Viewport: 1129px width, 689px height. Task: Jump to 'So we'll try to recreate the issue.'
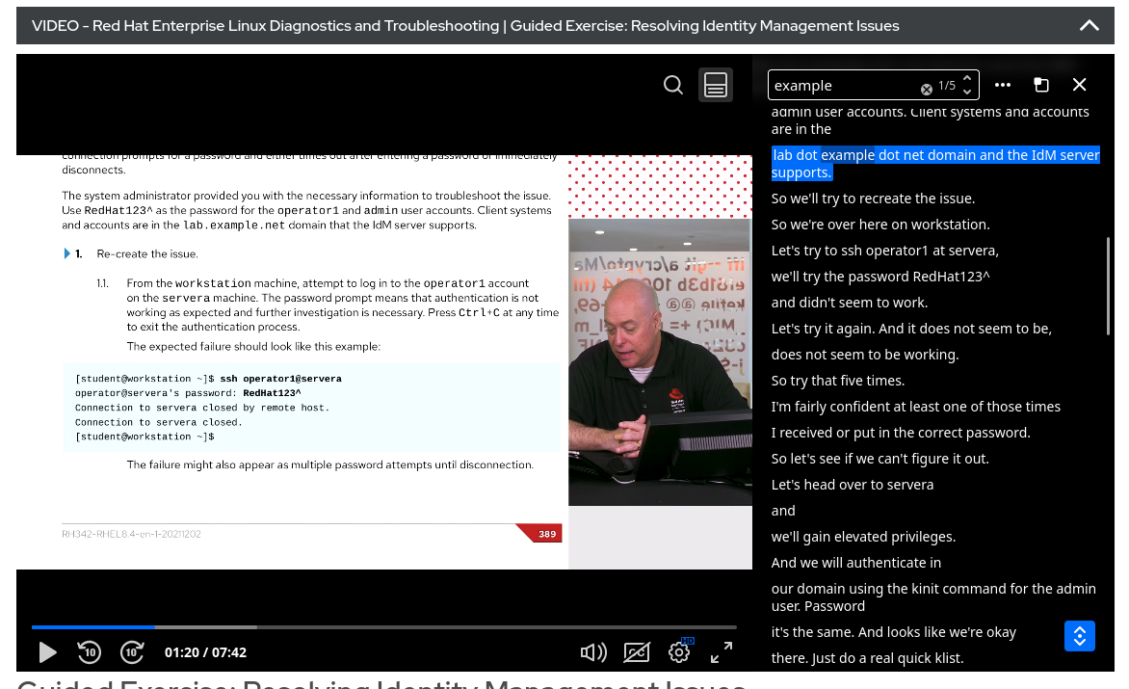[873, 199]
